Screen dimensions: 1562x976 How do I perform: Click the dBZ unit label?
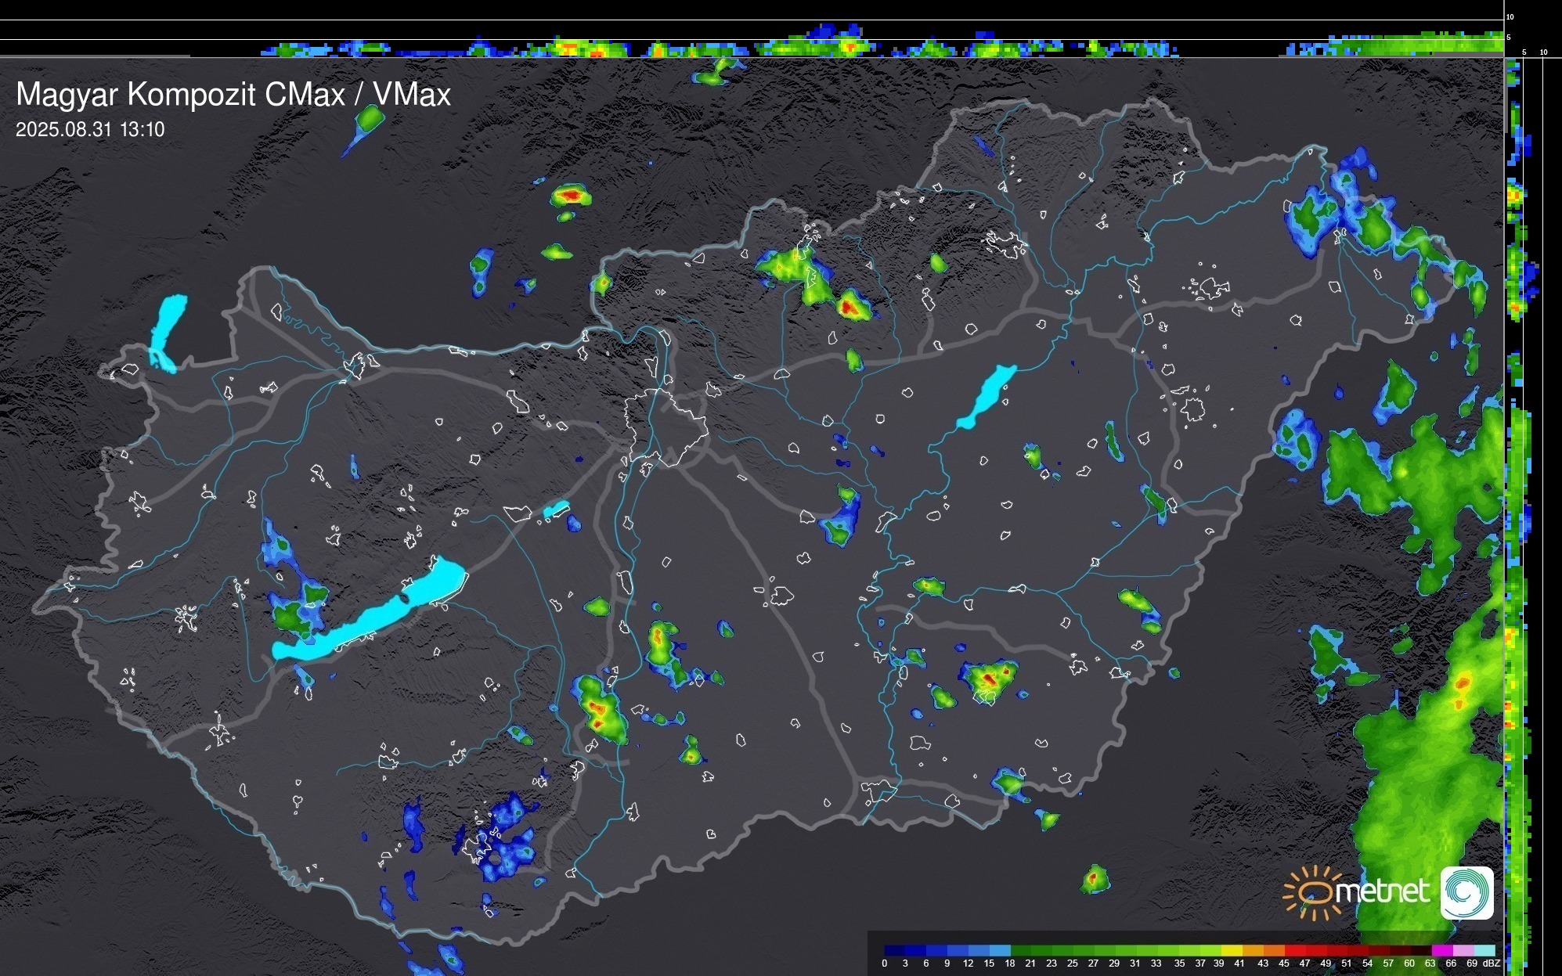coord(1492,963)
